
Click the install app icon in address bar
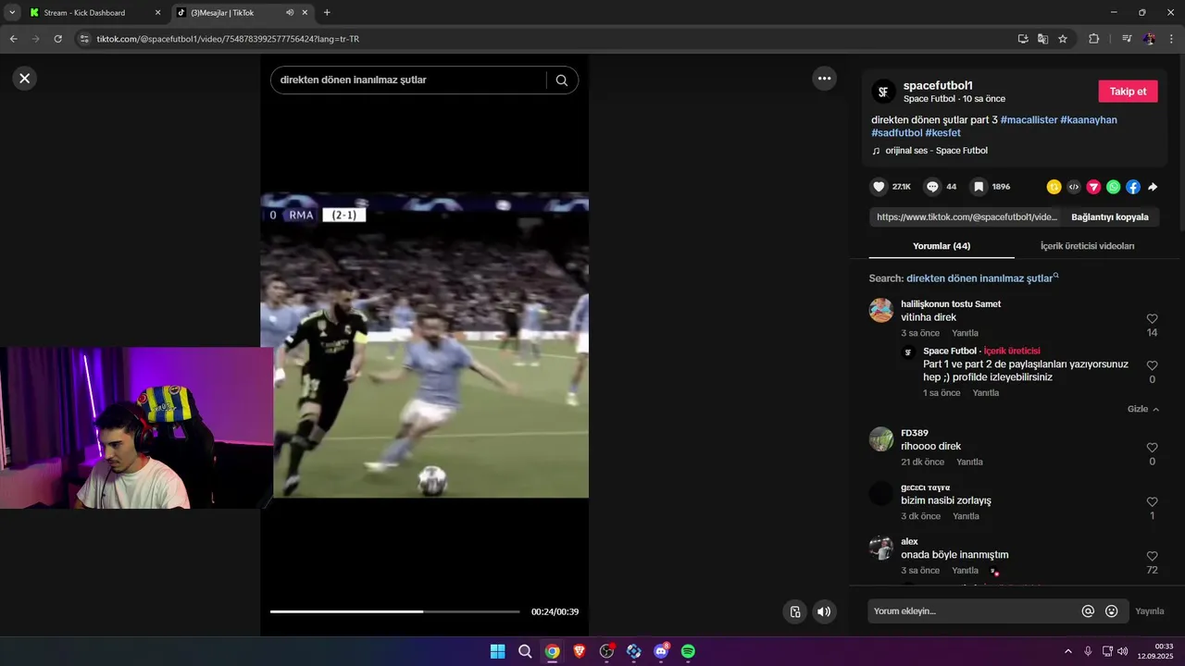(1023, 39)
